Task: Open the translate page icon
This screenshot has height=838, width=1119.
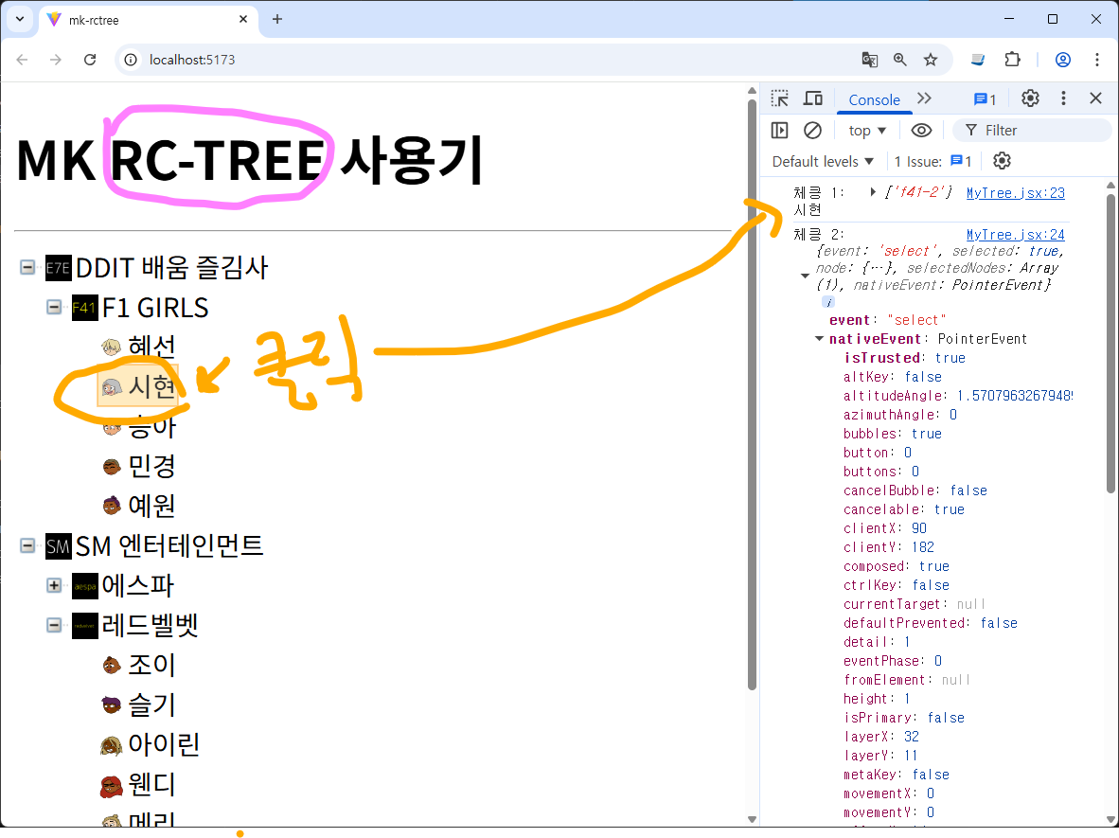Action: click(x=869, y=60)
